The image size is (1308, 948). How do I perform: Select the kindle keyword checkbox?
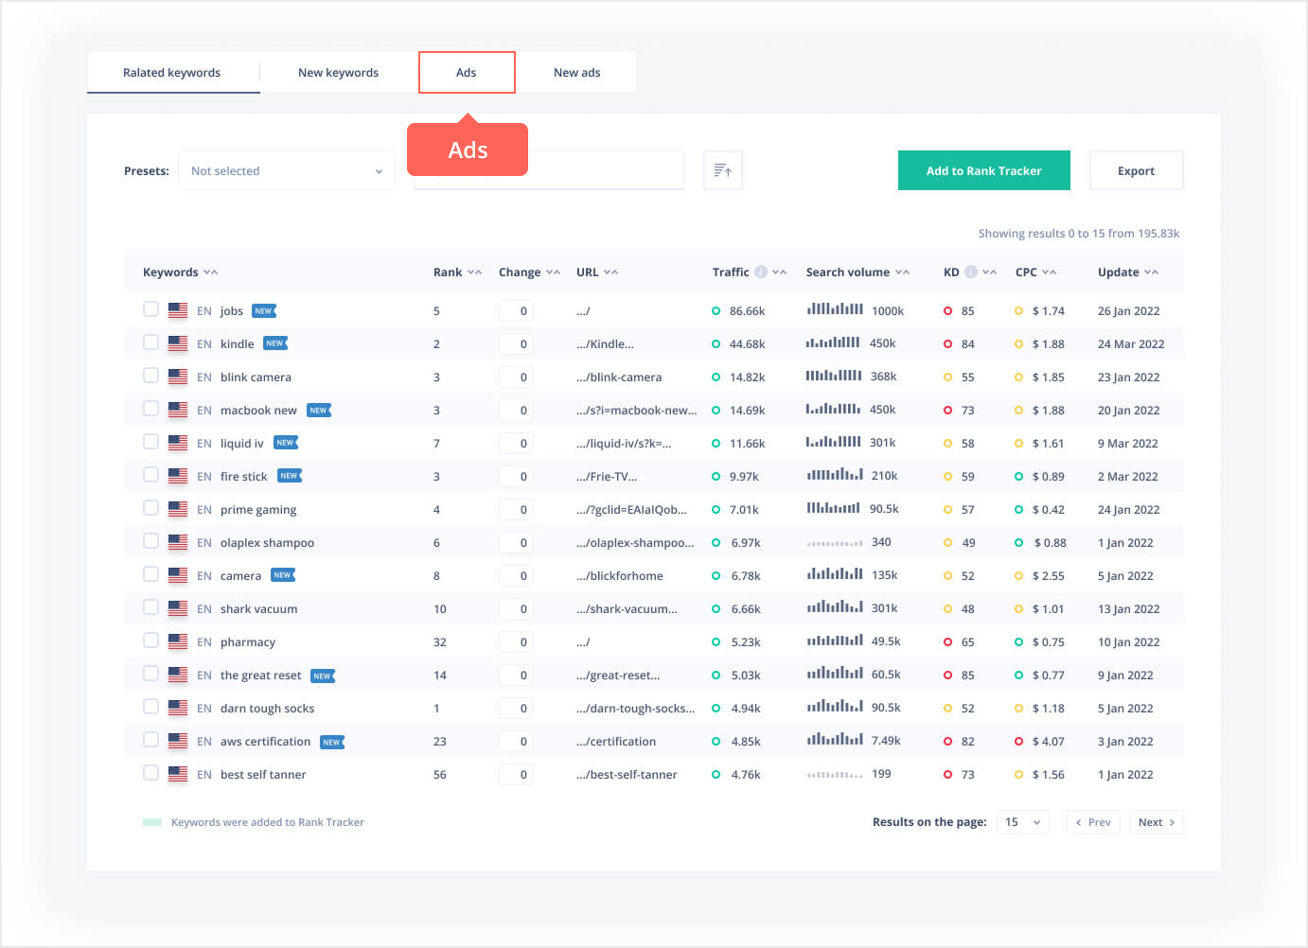pos(150,342)
